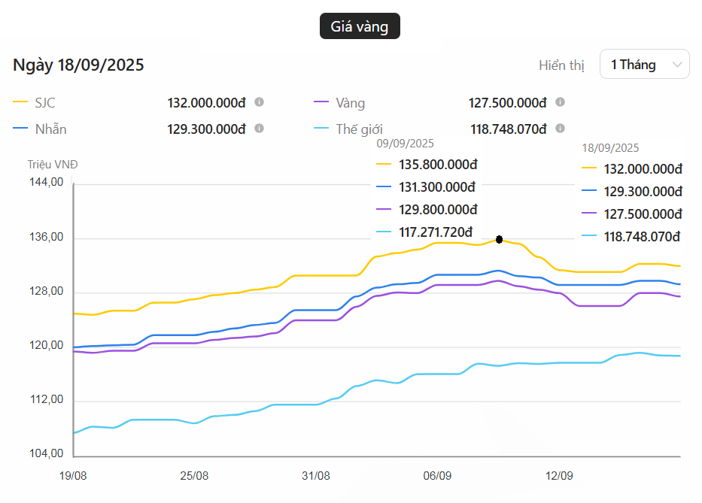Click the info icon next to Nhẫn price
This screenshot has height=503, width=702.
[259, 129]
